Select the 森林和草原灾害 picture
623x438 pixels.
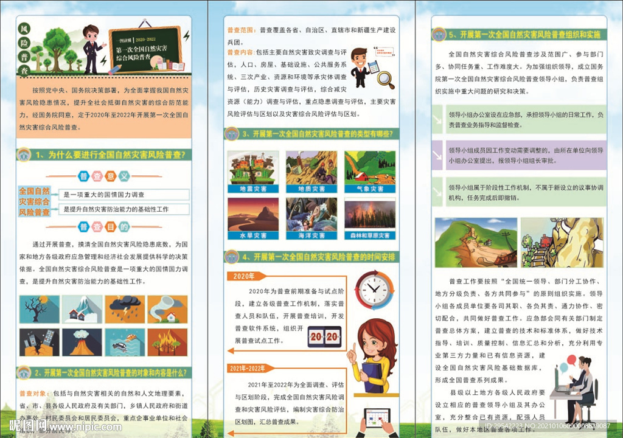pos(369,217)
